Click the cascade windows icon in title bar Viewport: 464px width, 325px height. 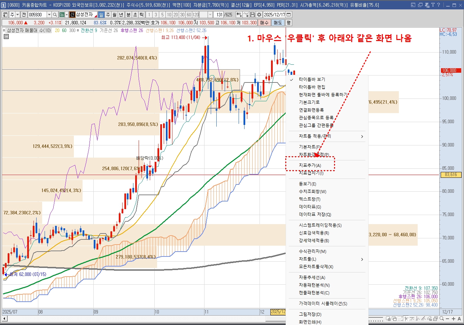click(x=420, y=5)
